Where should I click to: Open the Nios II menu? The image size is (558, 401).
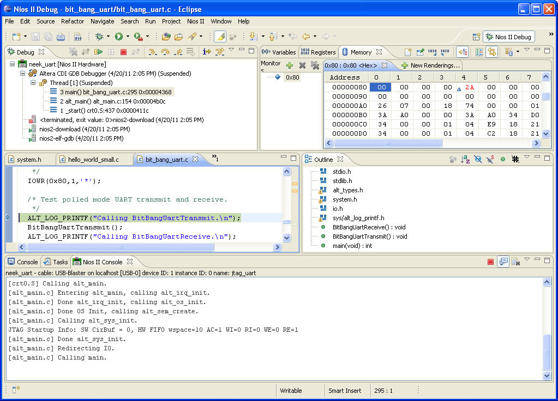(x=195, y=21)
